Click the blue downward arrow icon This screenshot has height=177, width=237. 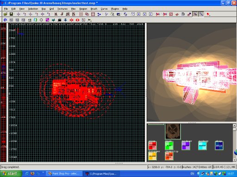point(65,20)
